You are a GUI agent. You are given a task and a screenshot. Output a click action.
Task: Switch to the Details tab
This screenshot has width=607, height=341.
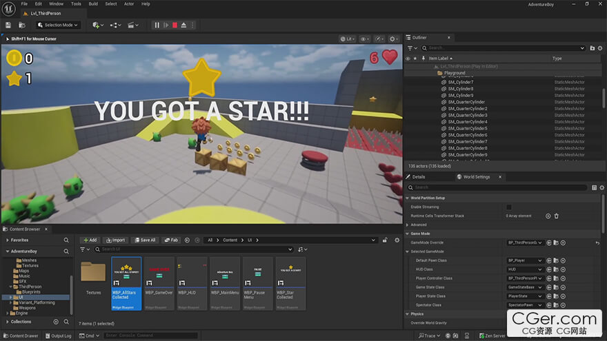coord(419,177)
